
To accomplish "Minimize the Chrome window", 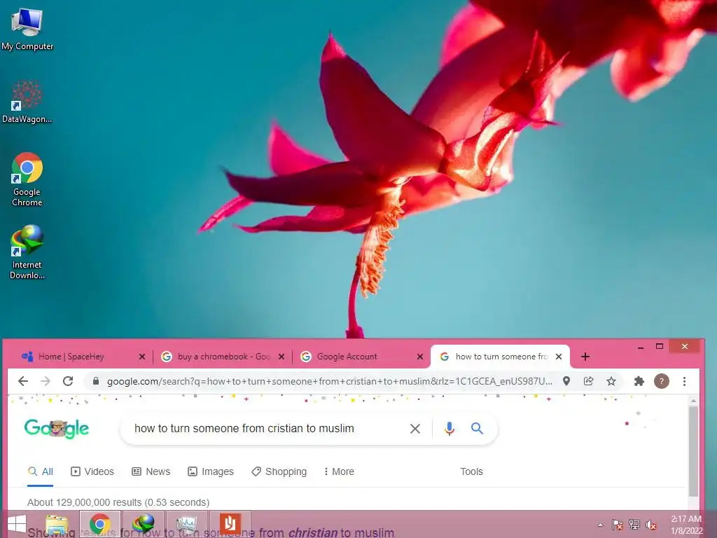I will tap(641, 347).
